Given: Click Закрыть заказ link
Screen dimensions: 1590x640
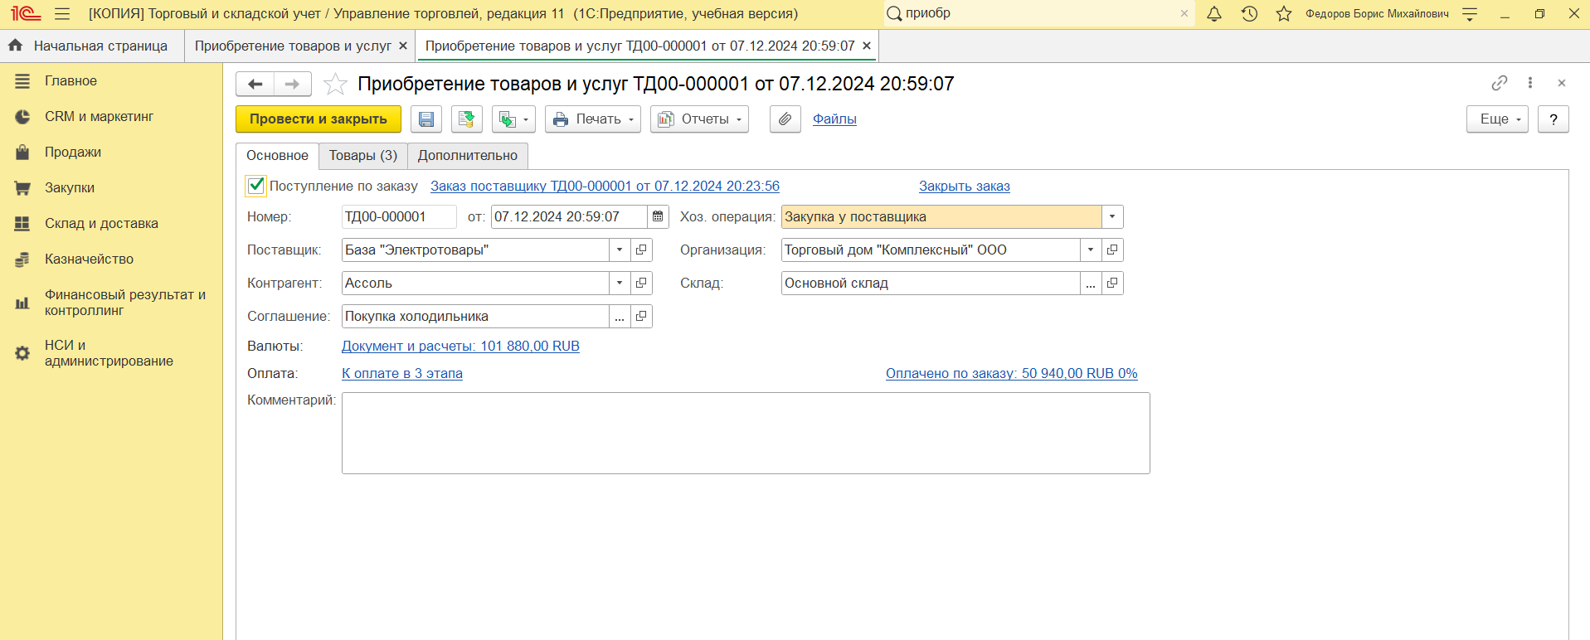Looking at the screenshot, I should pyautogui.click(x=964, y=187).
